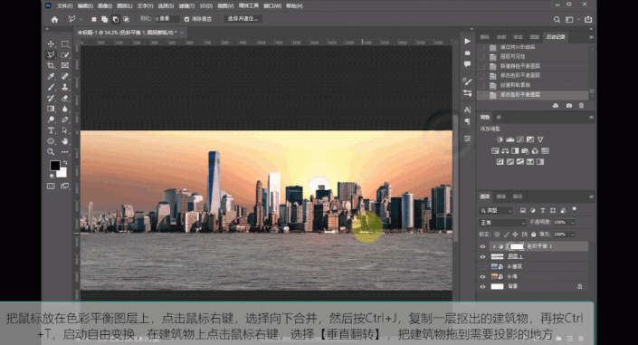Viewport: 638px width, 345px height.
Task: Open the 图像(I) menu
Action: (105, 6)
